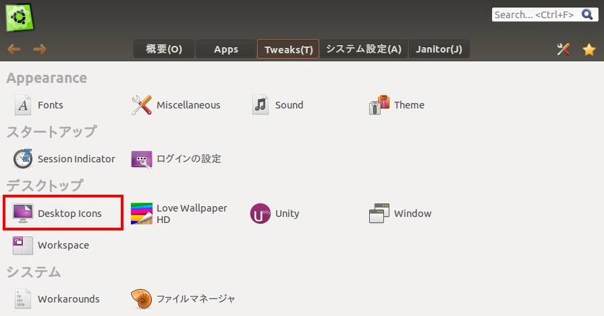Open the Desktop Icons monitor icon
Screen dimensions: 604x316
(x=23, y=214)
